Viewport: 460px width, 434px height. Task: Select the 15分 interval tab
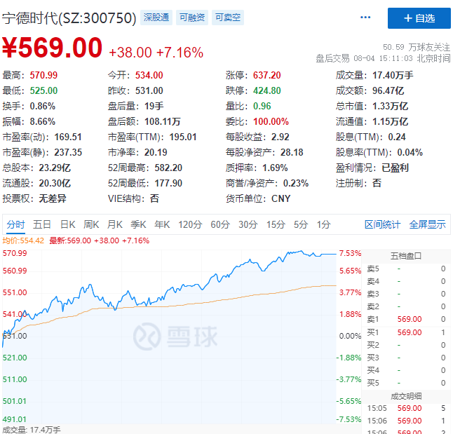pos(276,224)
